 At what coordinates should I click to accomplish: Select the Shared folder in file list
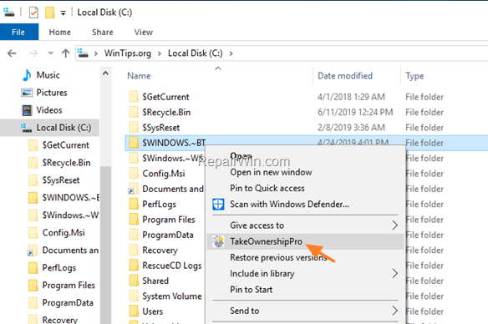[155, 281]
